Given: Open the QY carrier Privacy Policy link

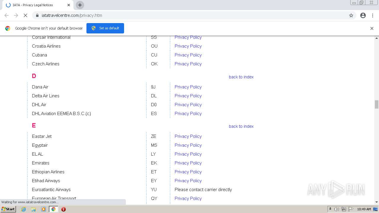Looking at the screenshot, I should (188, 199).
